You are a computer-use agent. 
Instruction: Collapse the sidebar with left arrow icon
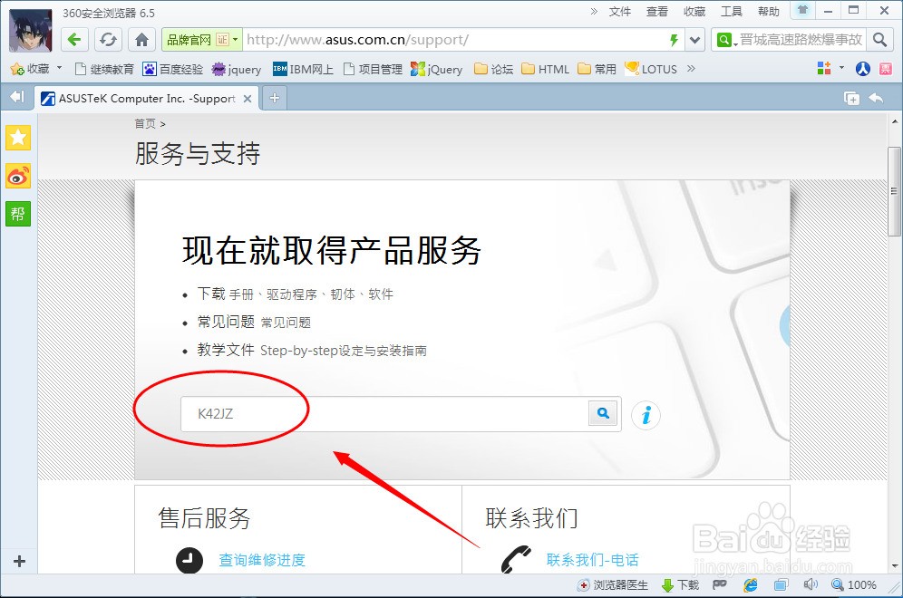click(x=17, y=97)
